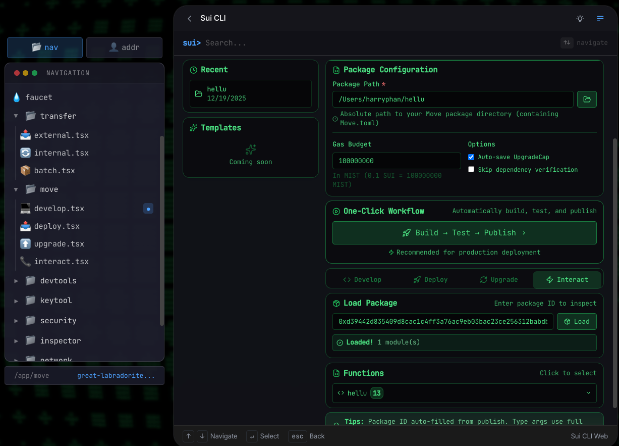Switch to the Deploy tab
The width and height of the screenshot is (619, 446).
[430, 279]
